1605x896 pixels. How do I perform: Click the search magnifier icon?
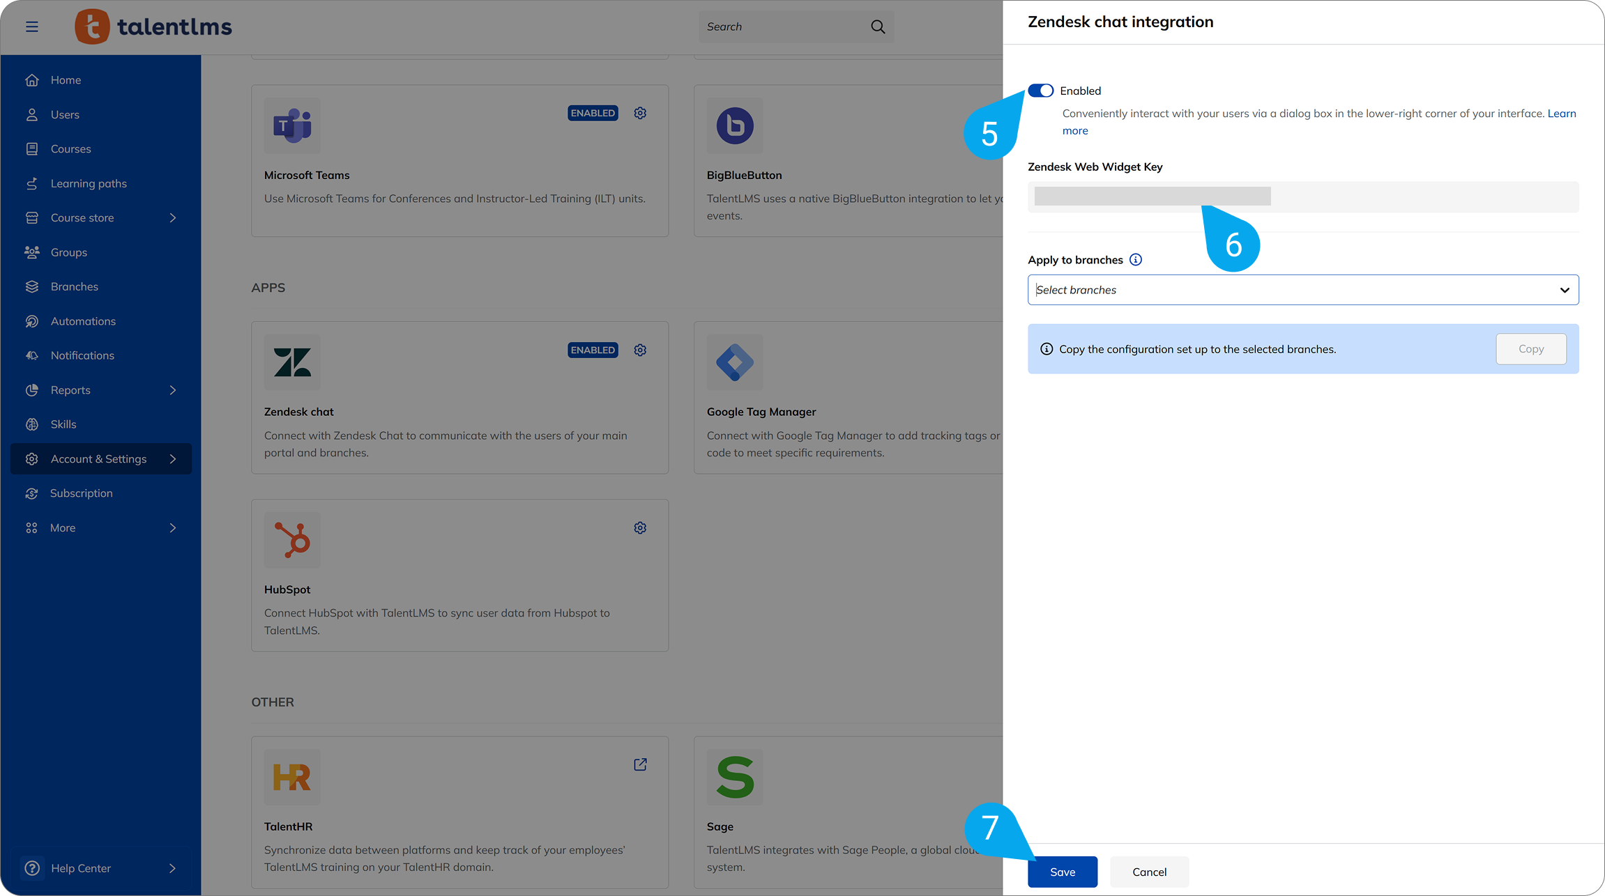[878, 26]
